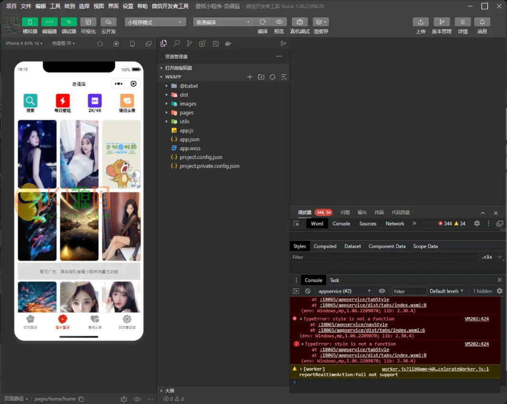507x404 pixels.
Task: Click the compile (编译) refresh icon
Action: pos(263,22)
